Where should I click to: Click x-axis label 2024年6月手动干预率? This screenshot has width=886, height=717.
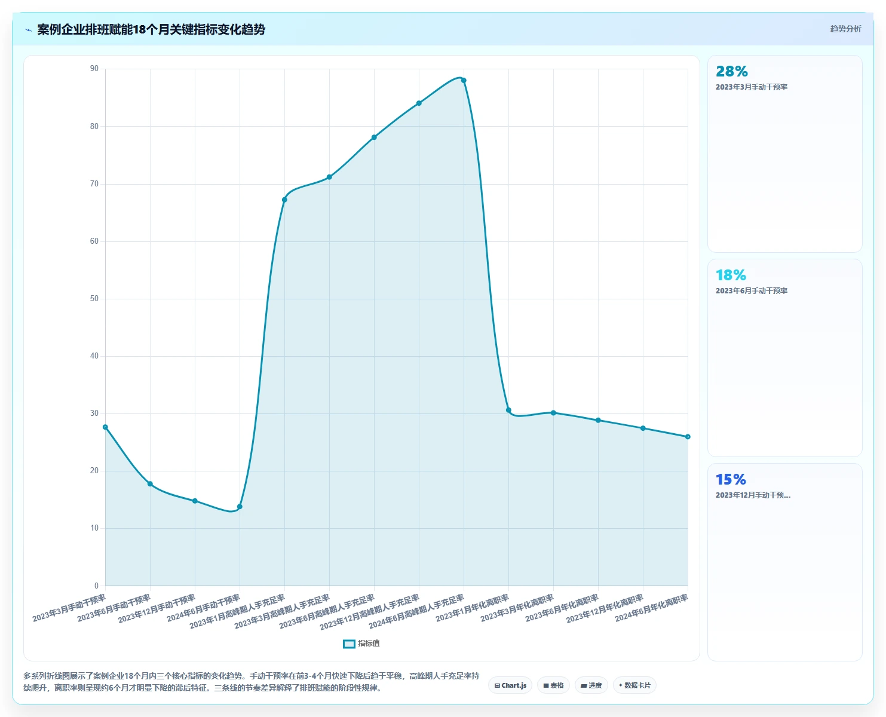[204, 608]
